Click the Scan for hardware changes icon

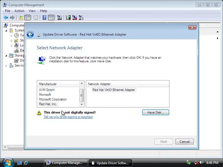click(x=59, y=18)
